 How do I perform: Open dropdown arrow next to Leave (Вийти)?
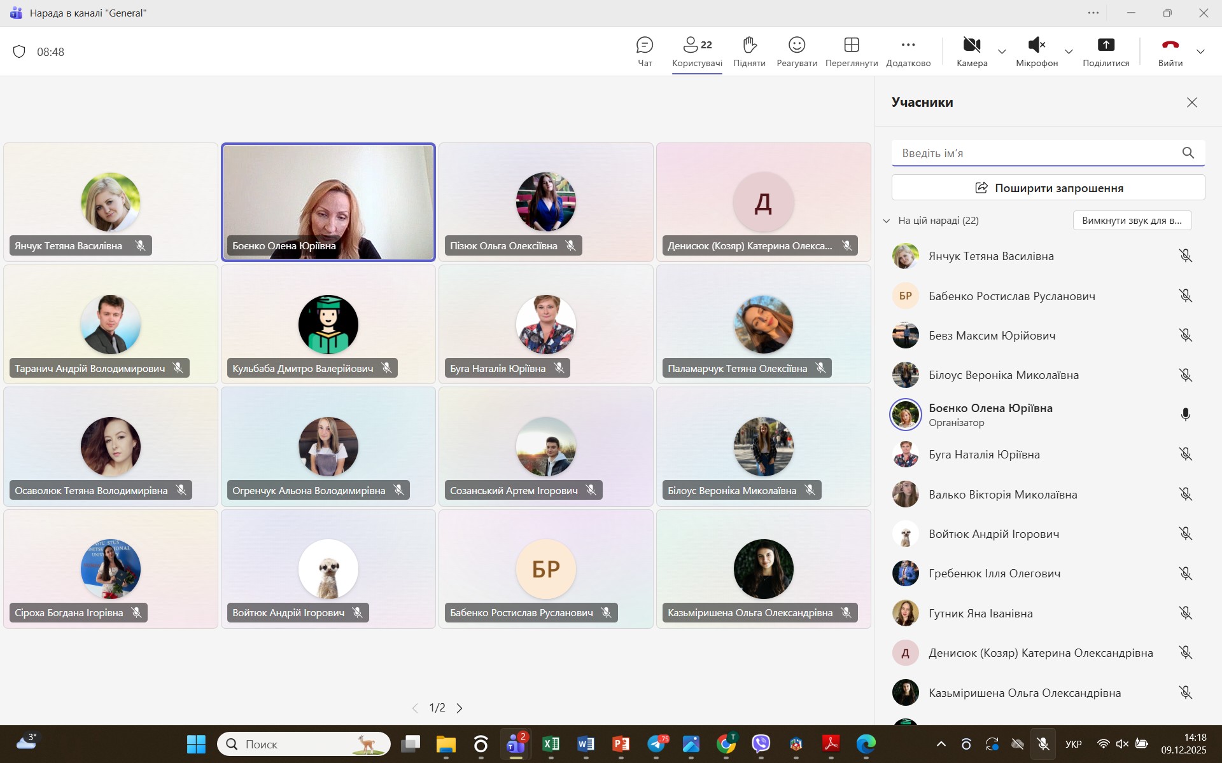click(1200, 52)
